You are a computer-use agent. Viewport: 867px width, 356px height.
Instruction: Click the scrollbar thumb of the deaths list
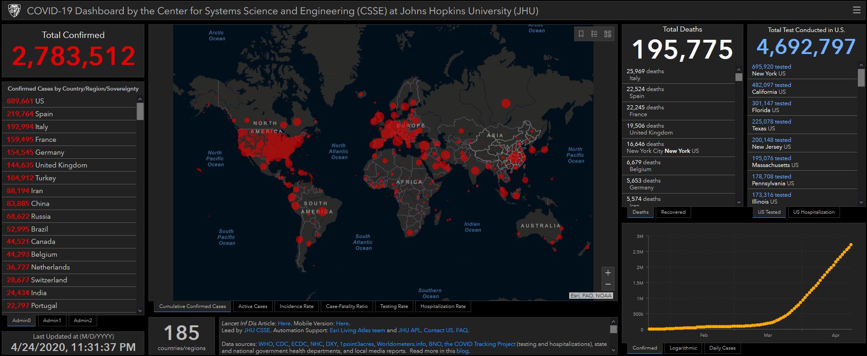[739, 77]
